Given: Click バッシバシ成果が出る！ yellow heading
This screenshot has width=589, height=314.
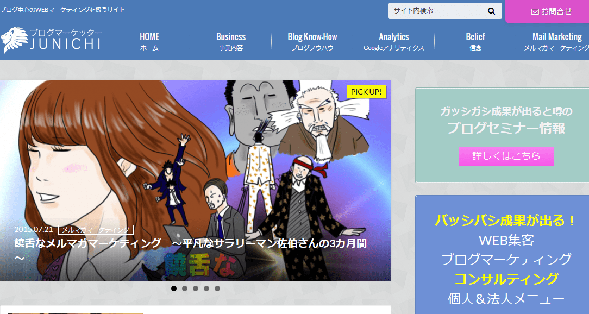Looking at the screenshot, I should pos(506,220).
